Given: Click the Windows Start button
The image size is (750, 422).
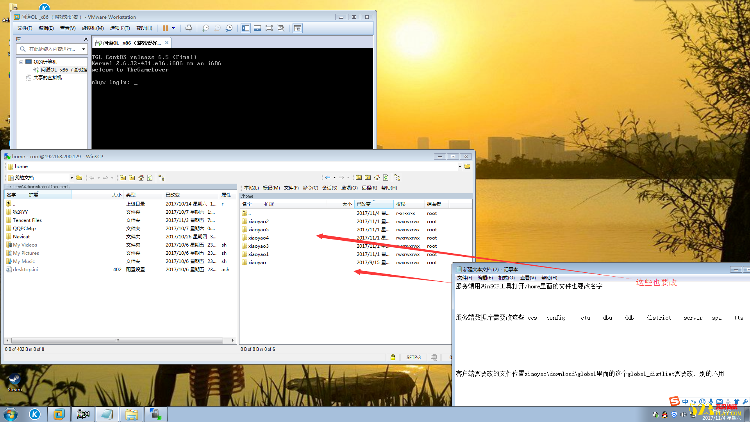Looking at the screenshot, I should click(11, 414).
